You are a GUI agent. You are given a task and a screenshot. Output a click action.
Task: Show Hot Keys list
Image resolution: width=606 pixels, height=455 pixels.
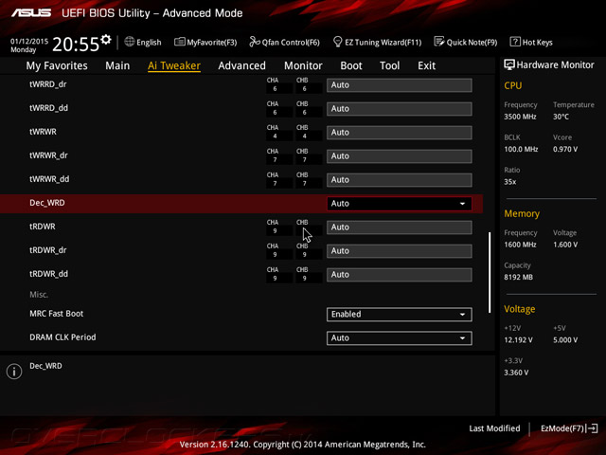tap(531, 42)
